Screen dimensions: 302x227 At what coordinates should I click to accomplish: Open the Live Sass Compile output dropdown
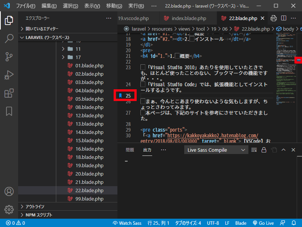click(x=216, y=150)
